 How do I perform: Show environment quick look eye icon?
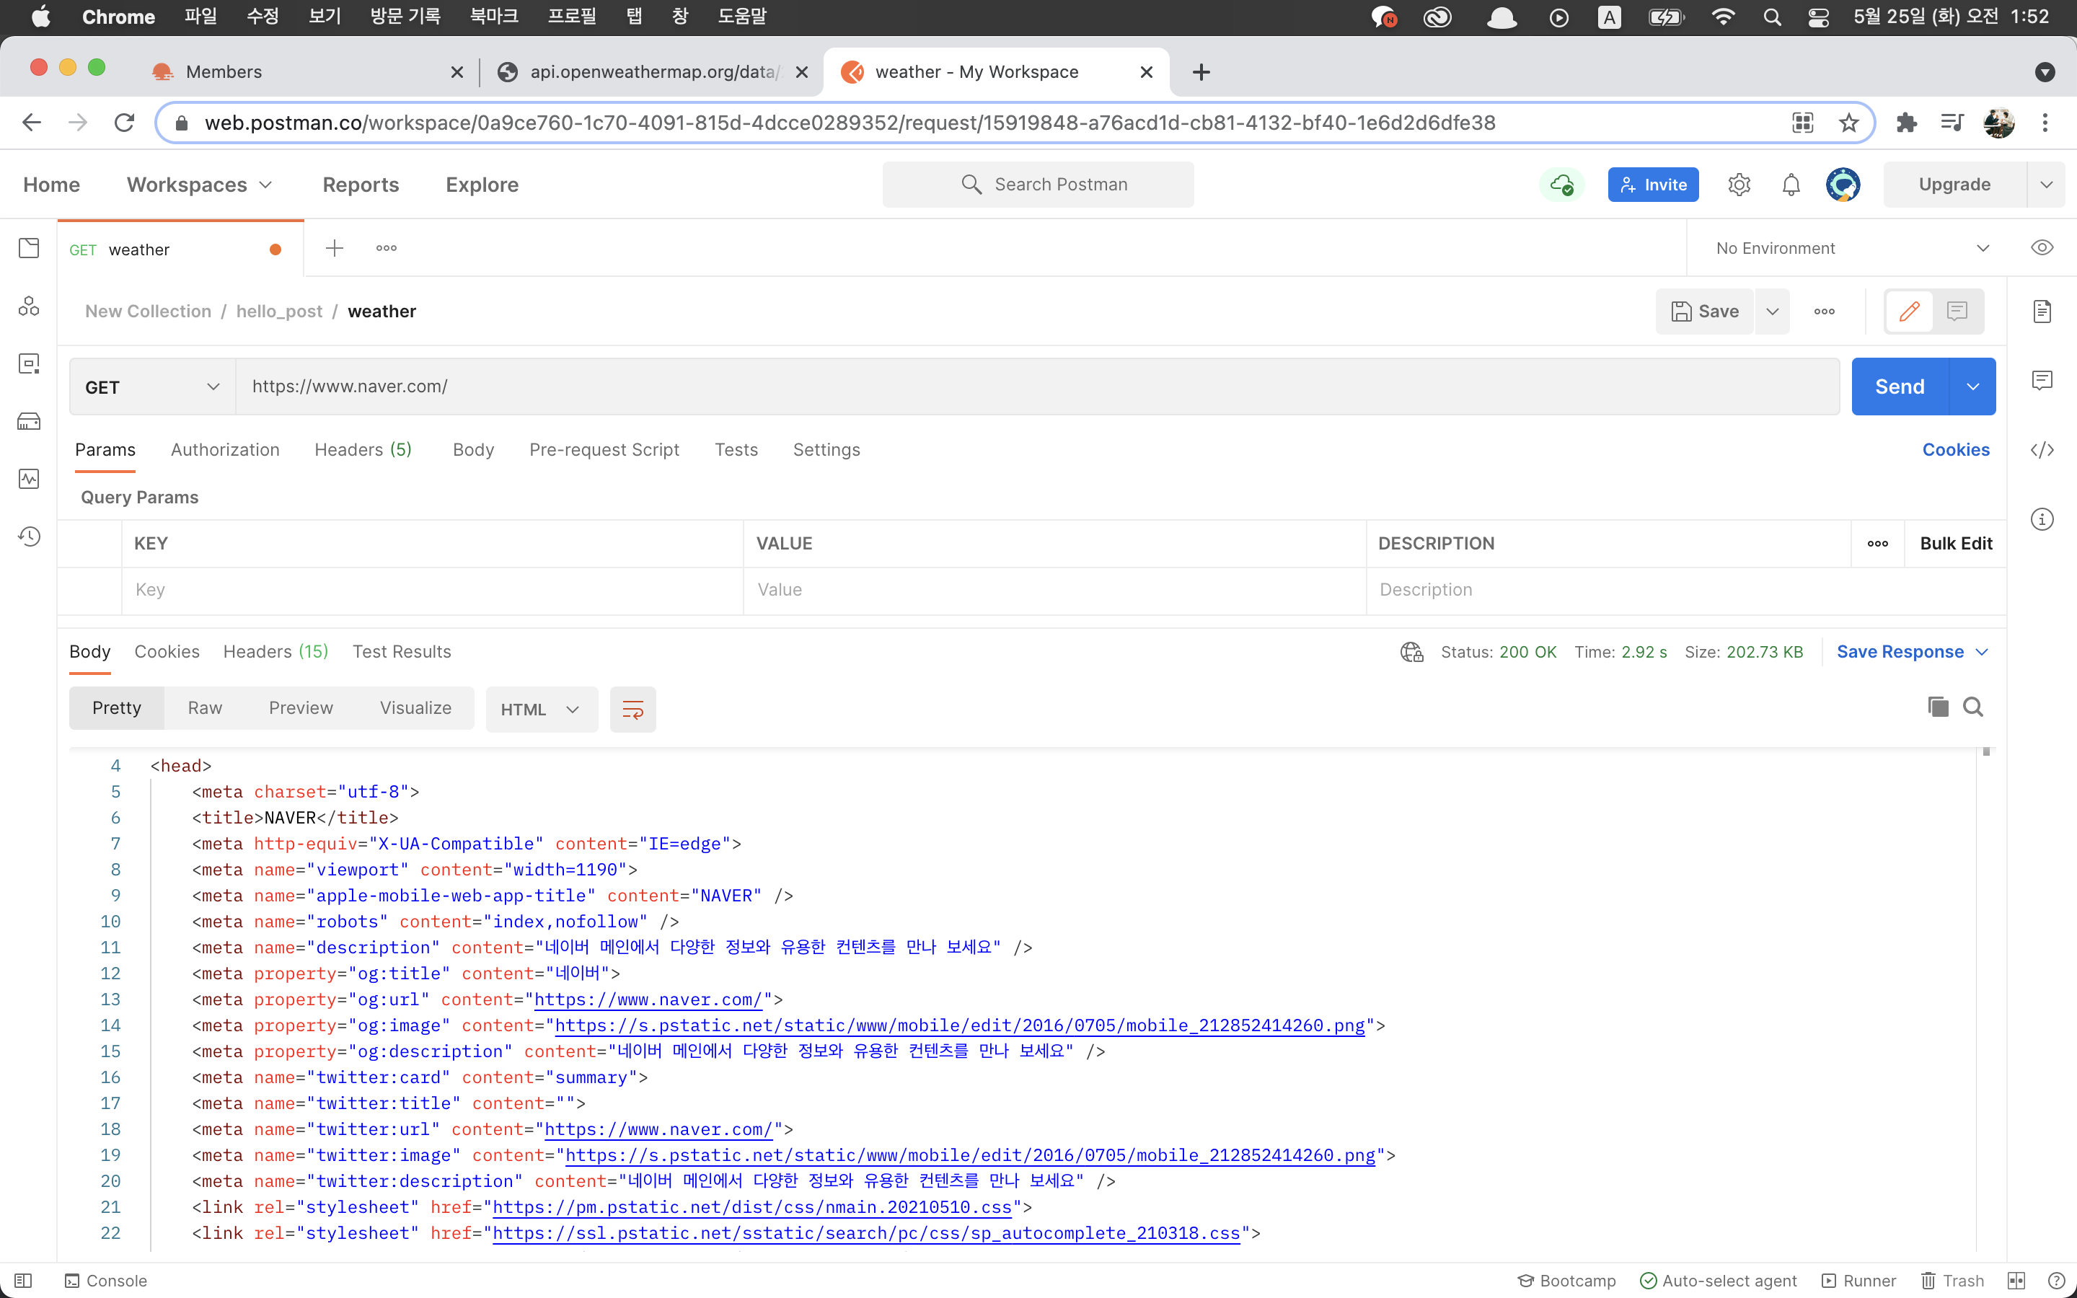coord(2042,248)
